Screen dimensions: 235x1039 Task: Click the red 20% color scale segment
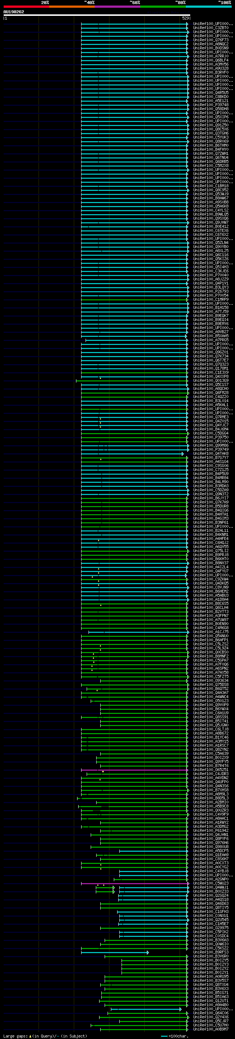click(26, 7)
